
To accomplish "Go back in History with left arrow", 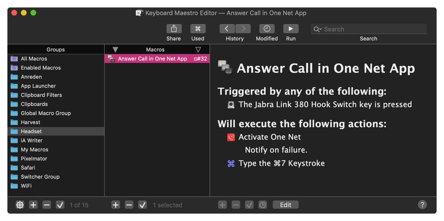I will [x=227, y=29].
